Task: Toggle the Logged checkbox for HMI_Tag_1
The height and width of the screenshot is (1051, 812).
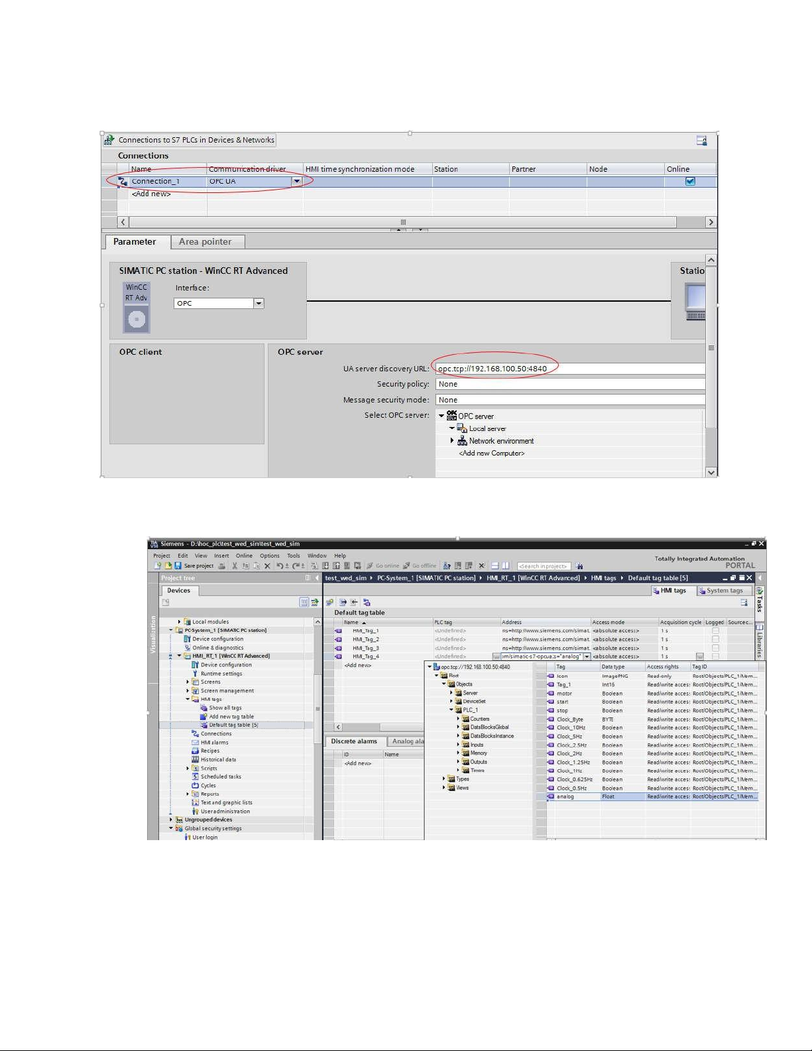Action: [715, 631]
